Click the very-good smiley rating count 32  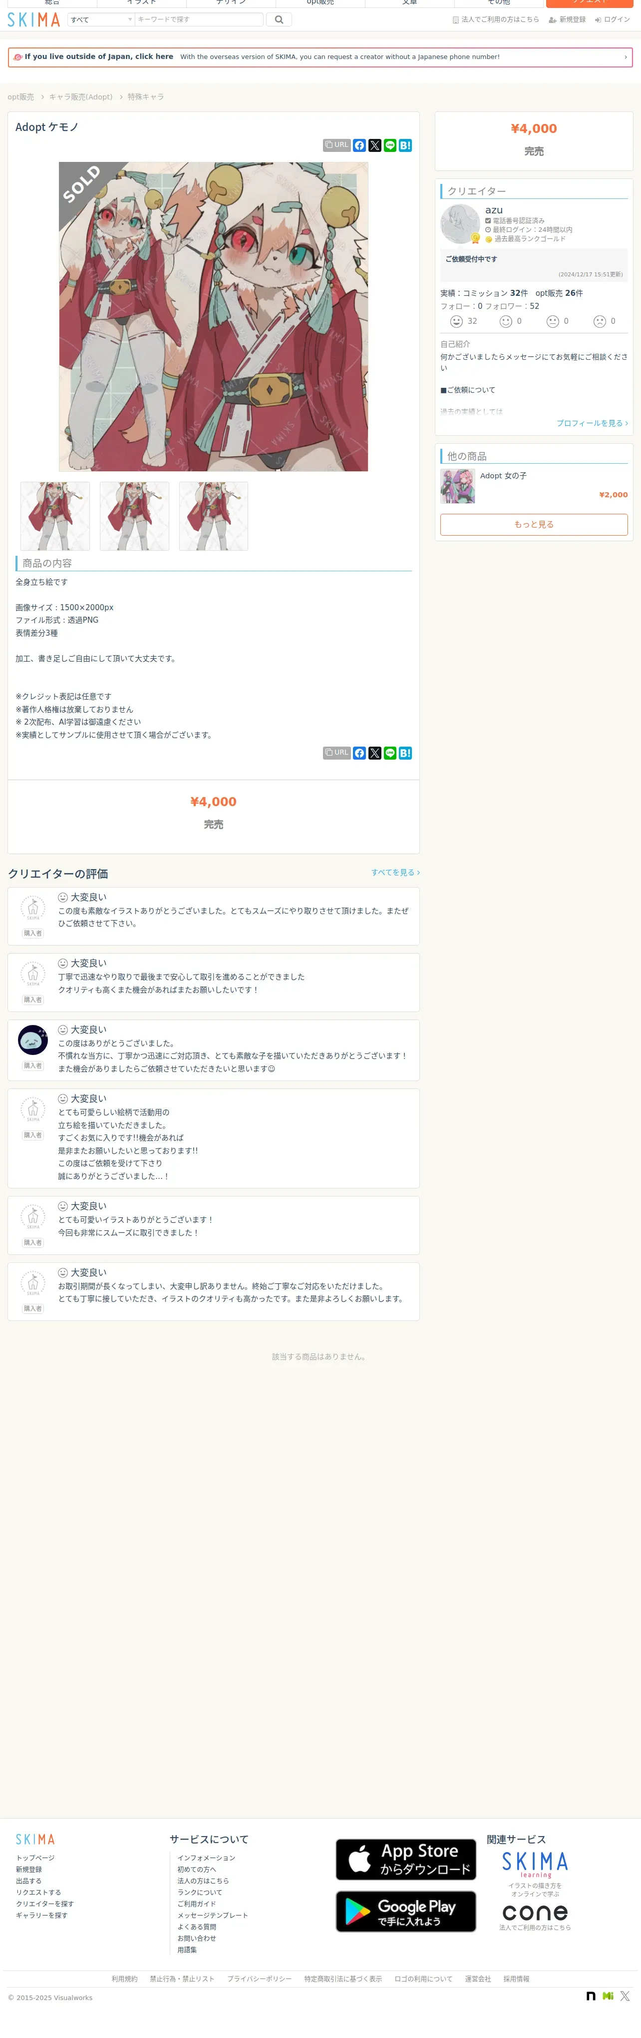(x=464, y=321)
